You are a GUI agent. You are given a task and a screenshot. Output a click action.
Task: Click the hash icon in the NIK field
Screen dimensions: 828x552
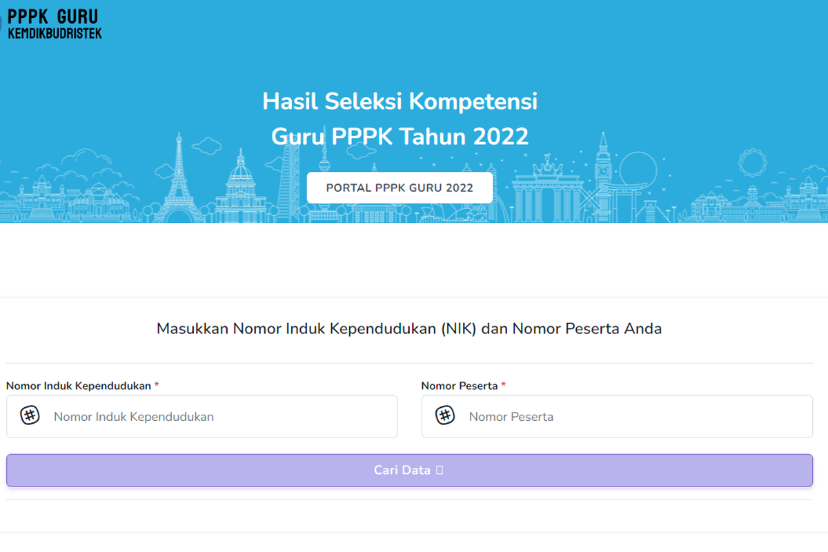pyautogui.click(x=30, y=415)
